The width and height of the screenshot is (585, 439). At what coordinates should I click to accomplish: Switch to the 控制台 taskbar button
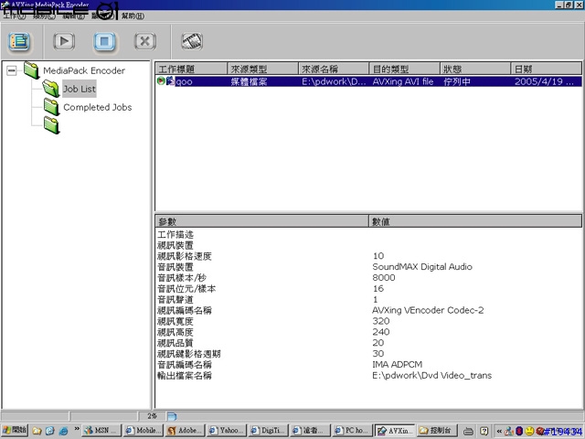point(437,431)
